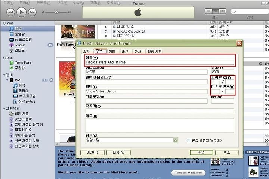Open the Store(S) menu

pyautogui.click(x=78, y=3)
